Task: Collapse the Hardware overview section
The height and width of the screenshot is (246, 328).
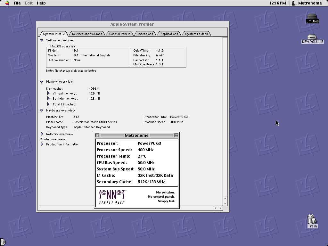Action: point(41,111)
